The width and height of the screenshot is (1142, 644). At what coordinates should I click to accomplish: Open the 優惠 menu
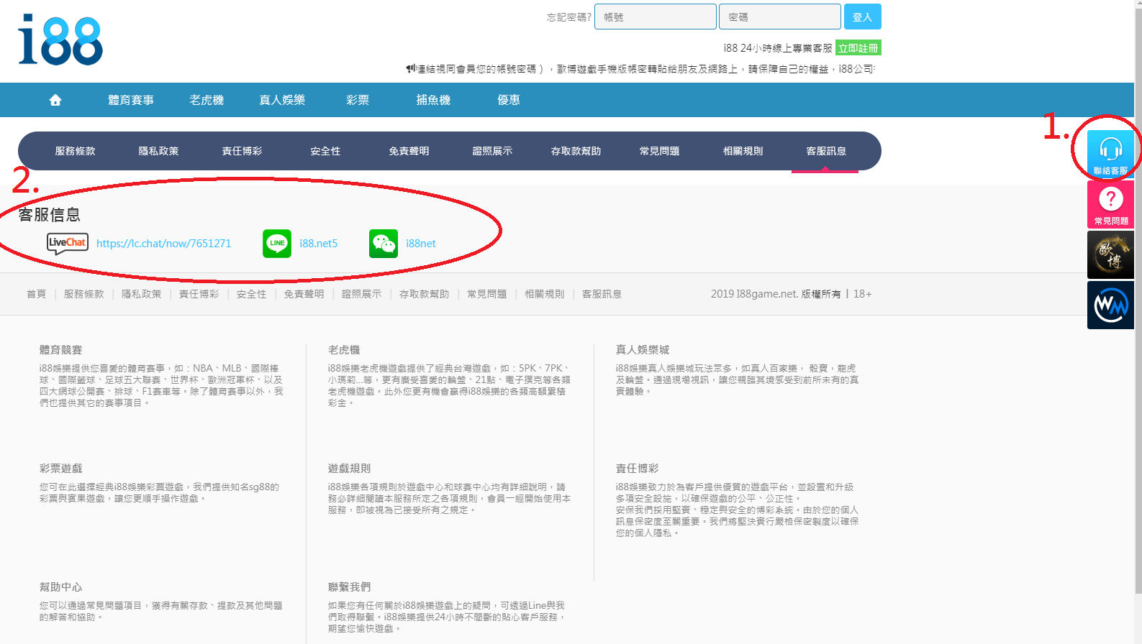click(x=509, y=100)
